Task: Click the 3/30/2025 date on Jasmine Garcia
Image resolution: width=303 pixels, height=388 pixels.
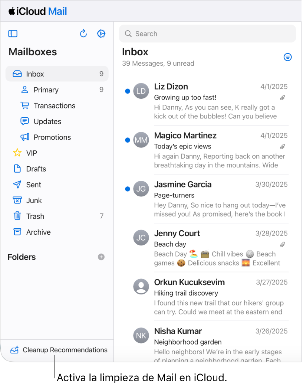Action: point(271,185)
